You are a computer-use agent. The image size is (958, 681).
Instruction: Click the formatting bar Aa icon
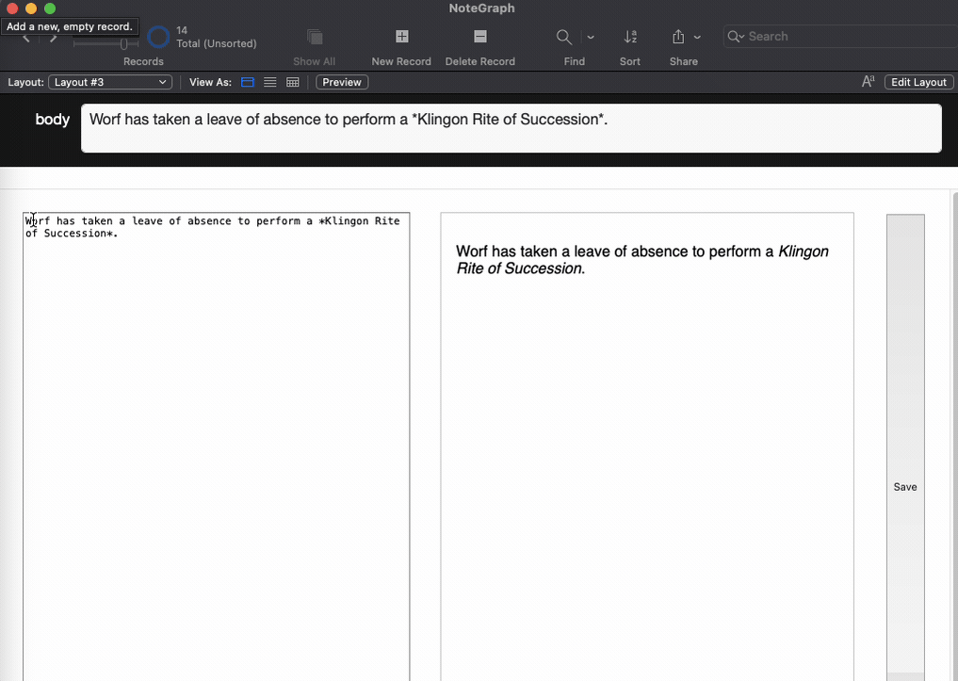point(869,82)
